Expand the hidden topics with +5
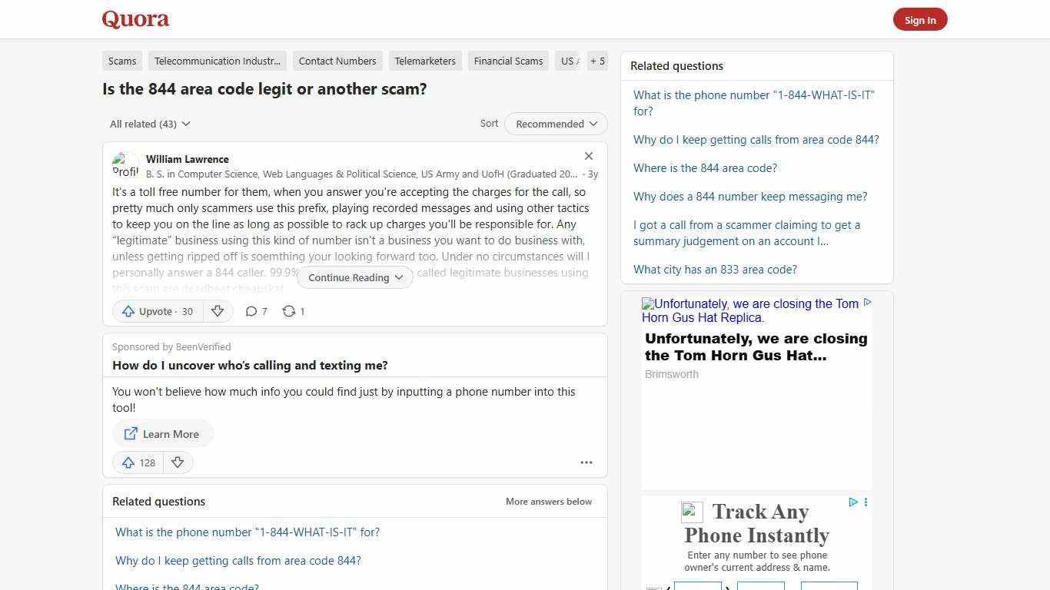Viewport: 1050px width, 590px height. pos(597,61)
